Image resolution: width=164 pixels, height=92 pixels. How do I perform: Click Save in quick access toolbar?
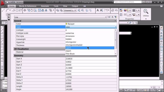click(13, 2)
